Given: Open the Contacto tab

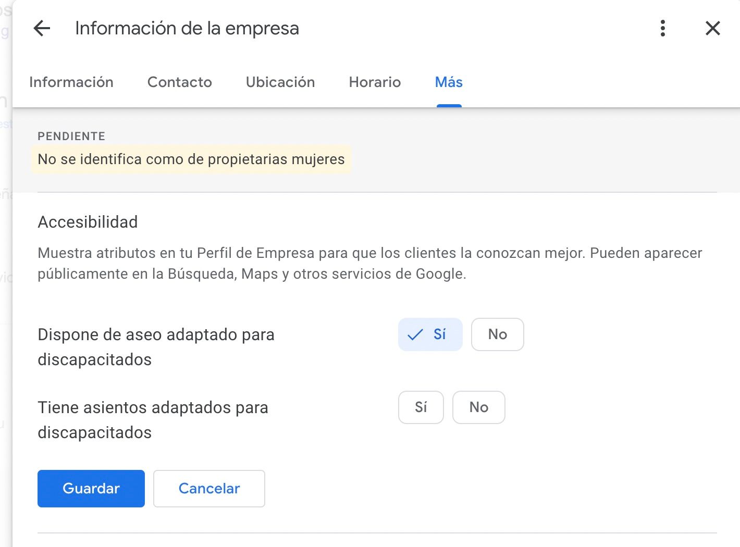Looking at the screenshot, I should 180,82.
